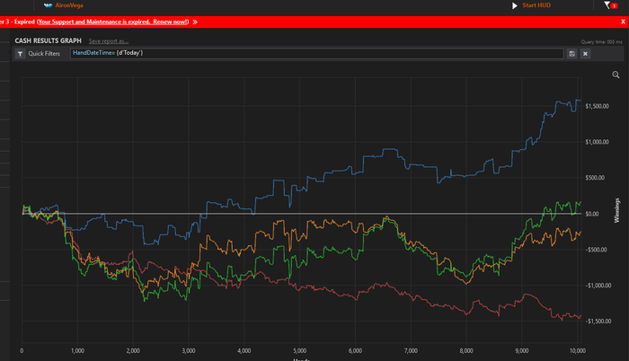Click the 2,000 hands axis label
The image size is (629, 361).
click(x=133, y=350)
